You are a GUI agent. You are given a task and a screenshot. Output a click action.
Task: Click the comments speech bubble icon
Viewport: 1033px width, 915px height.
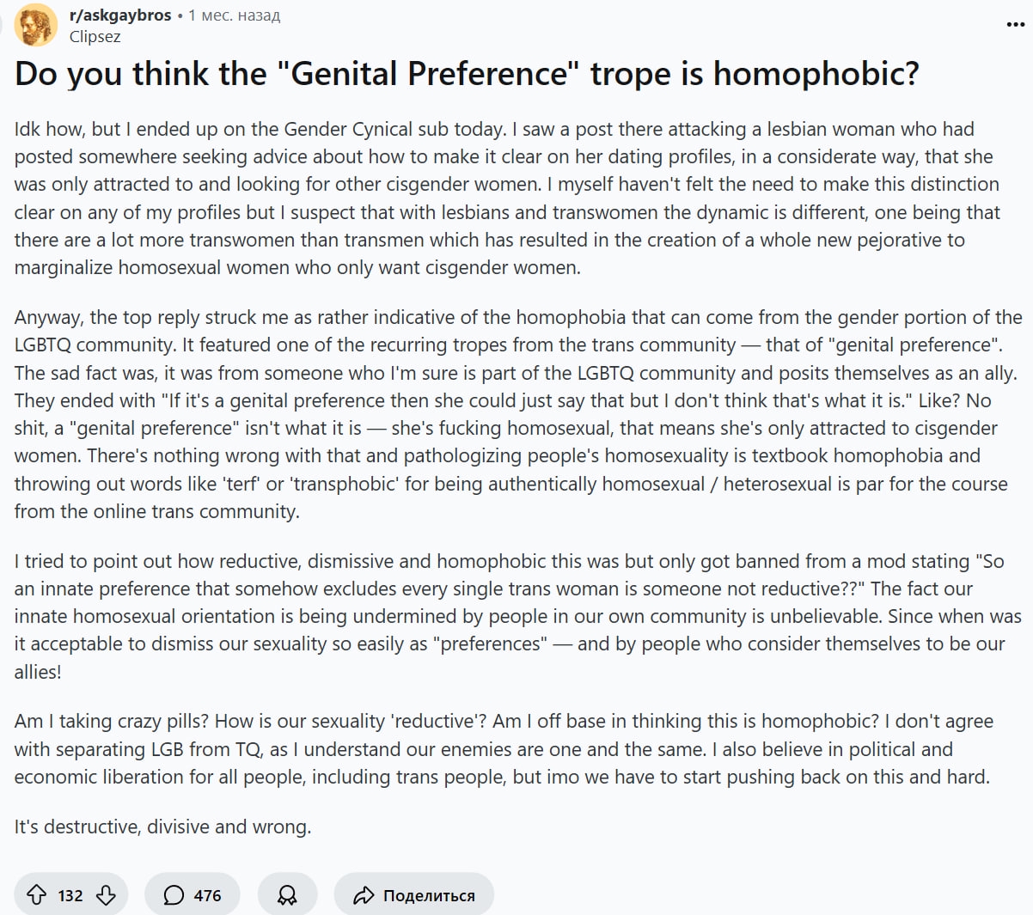174,895
